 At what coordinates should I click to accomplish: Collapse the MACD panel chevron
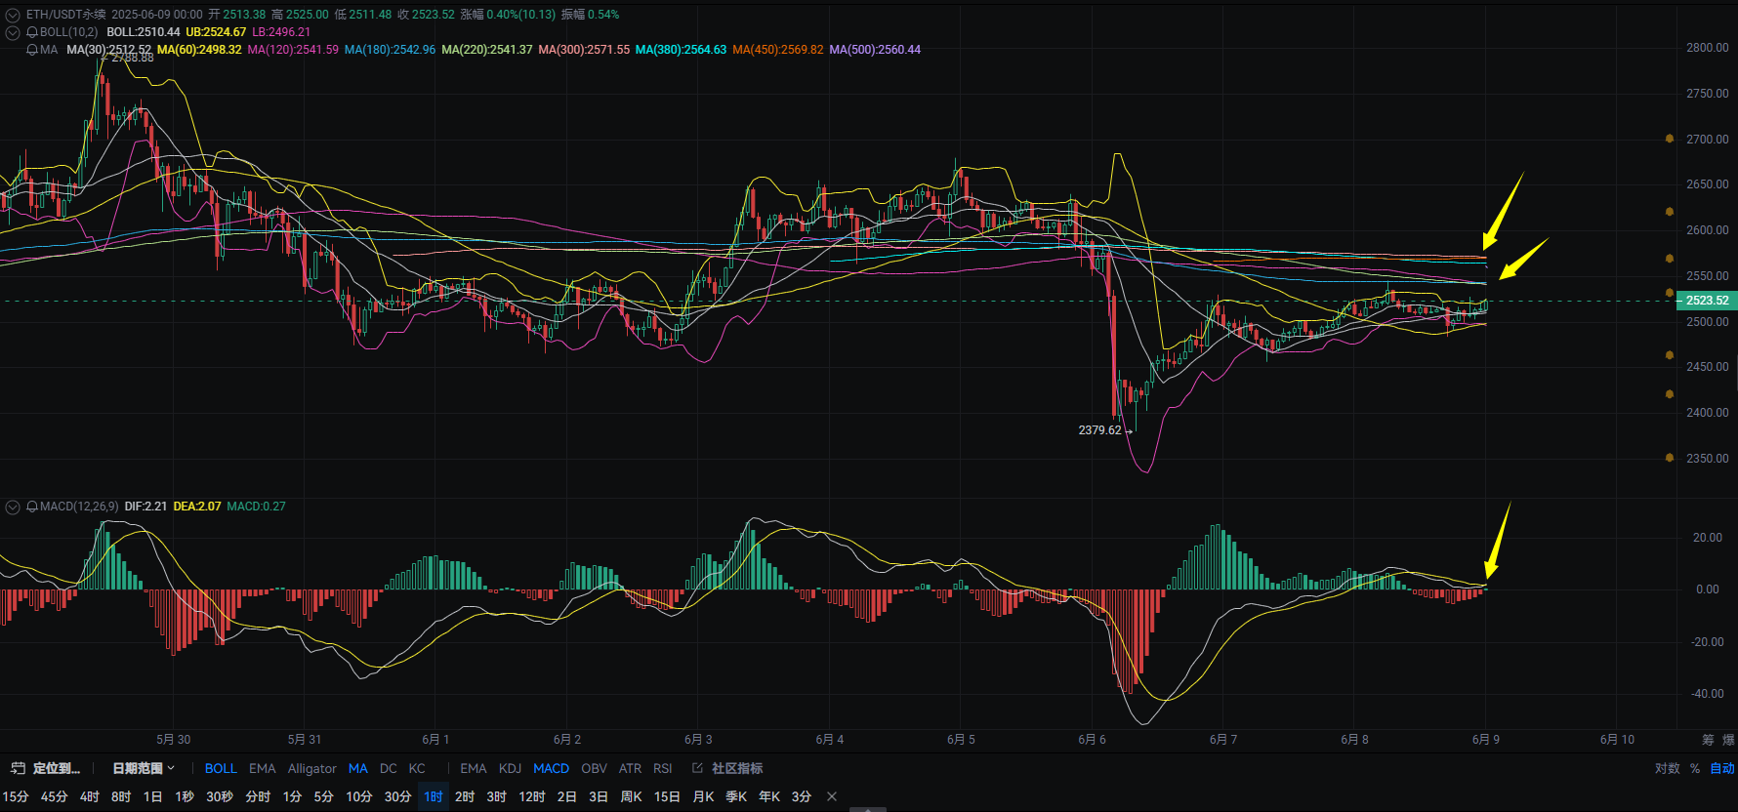[13, 507]
